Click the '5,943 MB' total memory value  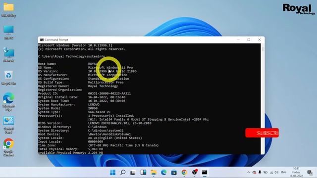[x=96, y=149]
